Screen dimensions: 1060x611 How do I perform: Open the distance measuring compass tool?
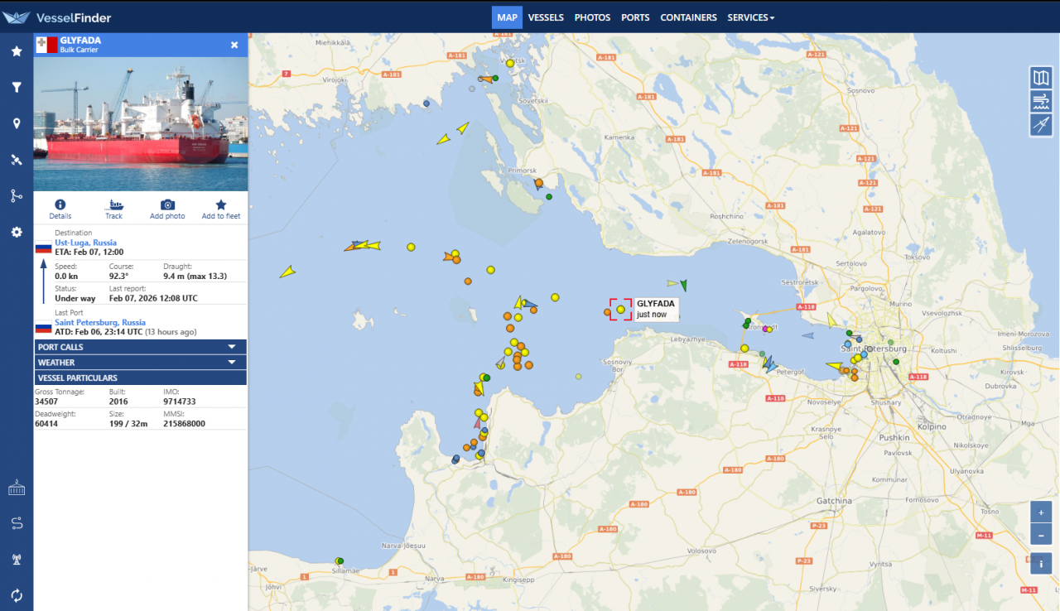point(1041,125)
